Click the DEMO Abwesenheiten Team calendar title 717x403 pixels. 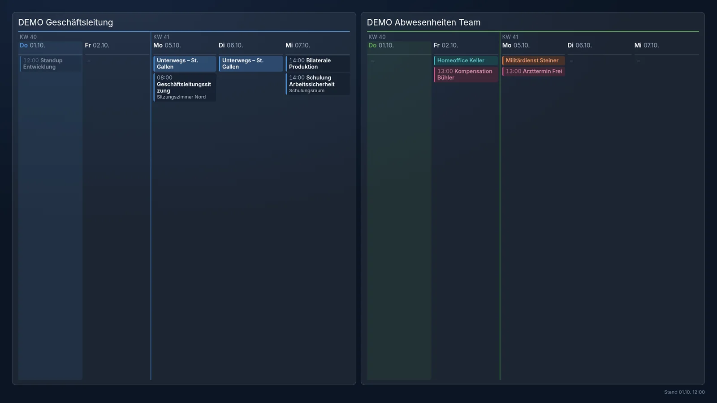pyautogui.click(x=423, y=22)
